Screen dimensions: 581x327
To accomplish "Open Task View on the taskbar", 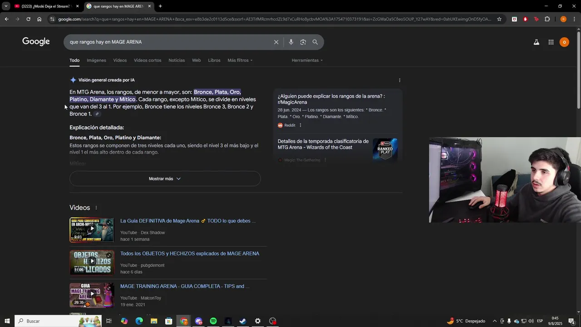I will [x=109, y=321].
